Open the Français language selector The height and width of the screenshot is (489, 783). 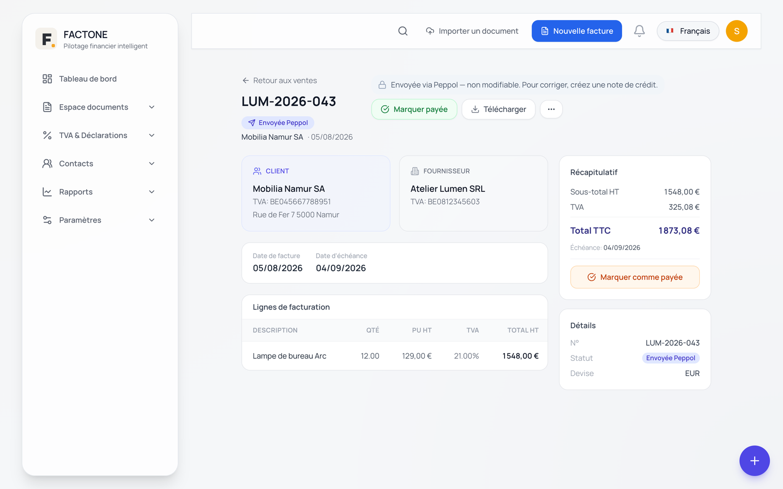(x=688, y=31)
